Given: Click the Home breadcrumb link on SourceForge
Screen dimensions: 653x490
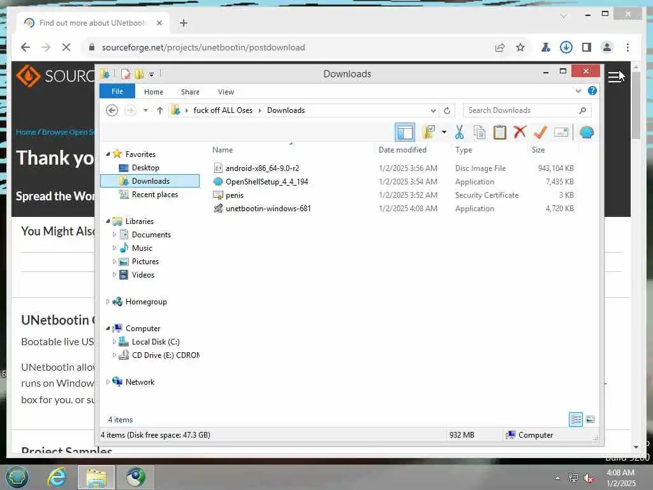Looking at the screenshot, I should pyautogui.click(x=26, y=132).
